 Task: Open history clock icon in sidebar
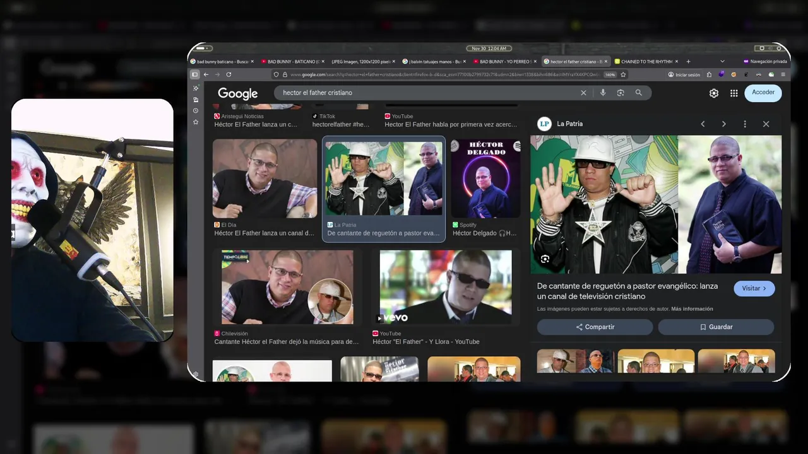coord(196,110)
